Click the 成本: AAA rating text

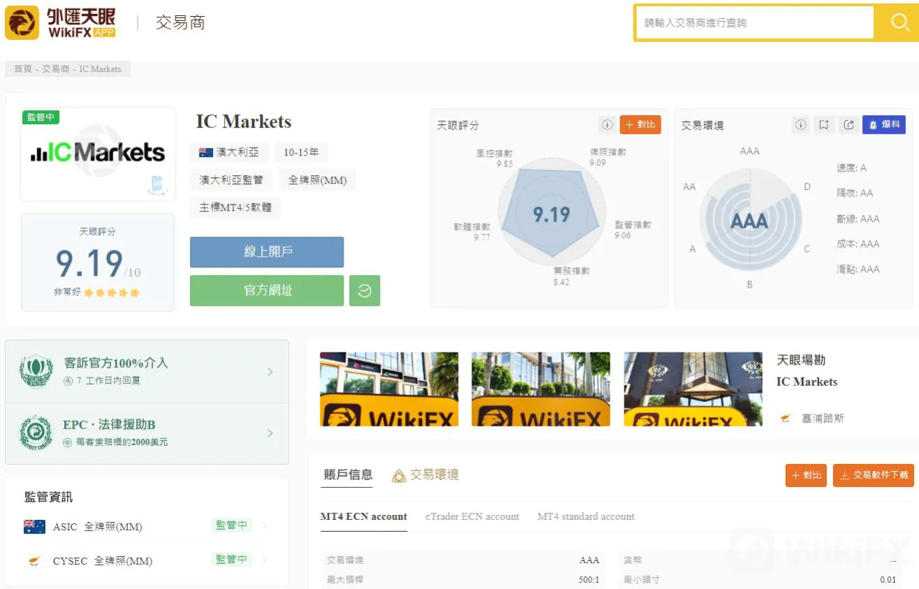click(x=858, y=244)
